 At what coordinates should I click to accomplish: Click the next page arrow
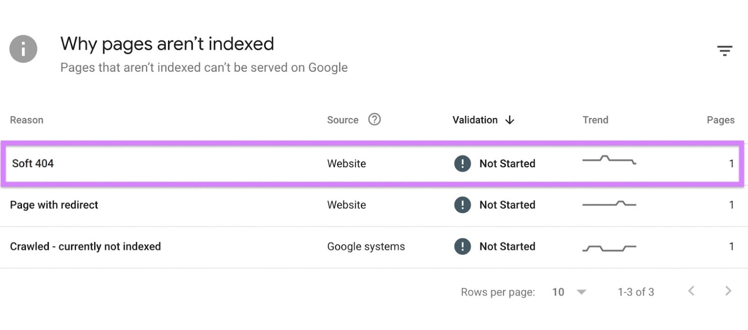click(728, 291)
